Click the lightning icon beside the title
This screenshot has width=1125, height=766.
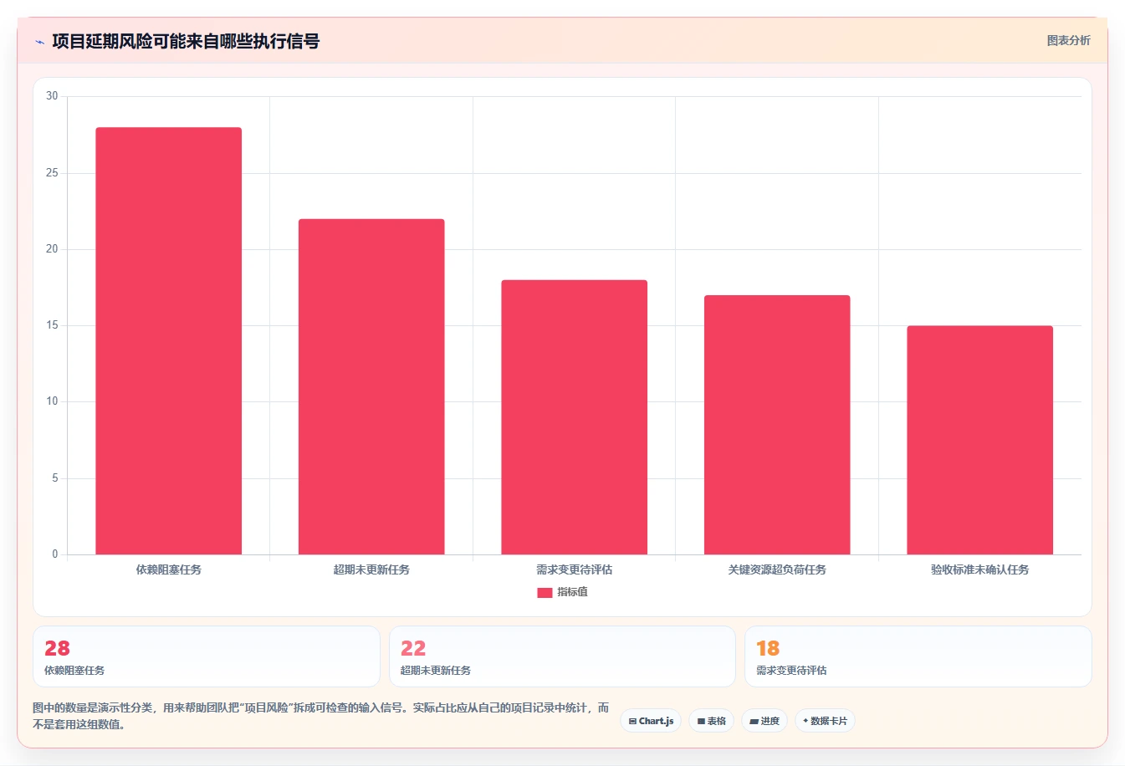click(39, 42)
